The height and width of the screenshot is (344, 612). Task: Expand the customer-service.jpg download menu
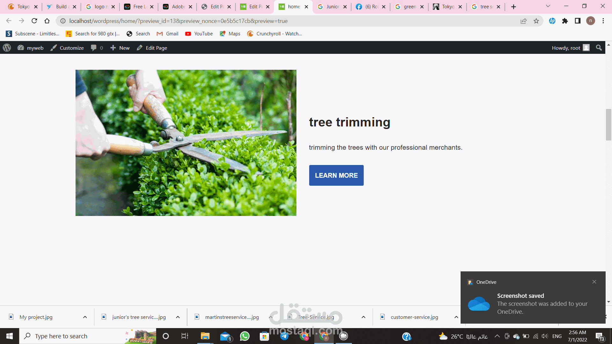[456, 317]
